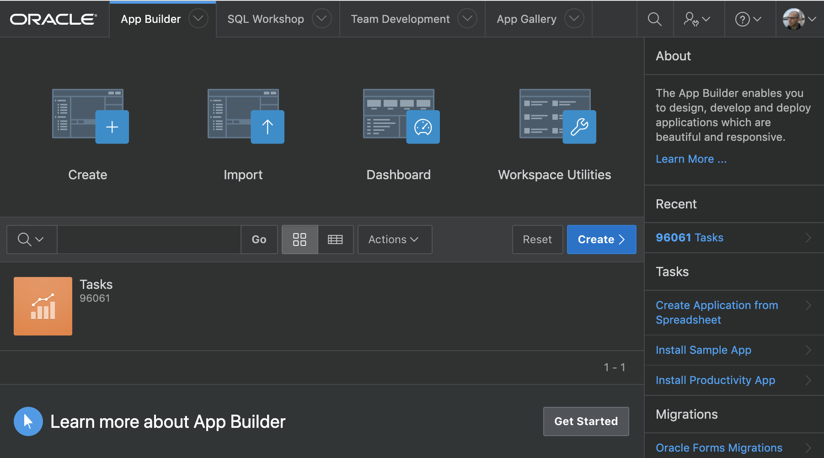Expand the App Builder dropdown arrow
This screenshot has height=458, width=824.
[198, 19]
